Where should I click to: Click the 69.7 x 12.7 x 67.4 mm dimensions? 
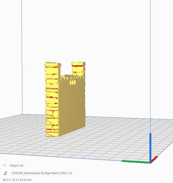coord(17,180)
